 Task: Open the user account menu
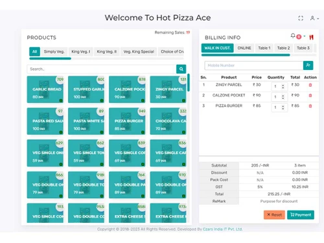click(x=314, y=18)
